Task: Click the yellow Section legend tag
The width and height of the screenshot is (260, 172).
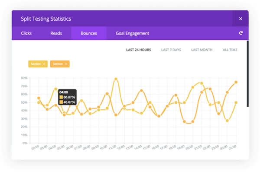Action: pyautogui.click(x=38, y=64)
